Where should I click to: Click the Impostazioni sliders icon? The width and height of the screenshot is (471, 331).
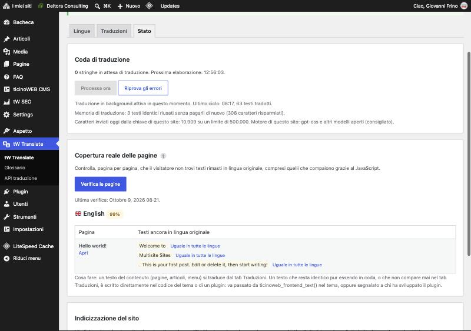click(6, 229)
